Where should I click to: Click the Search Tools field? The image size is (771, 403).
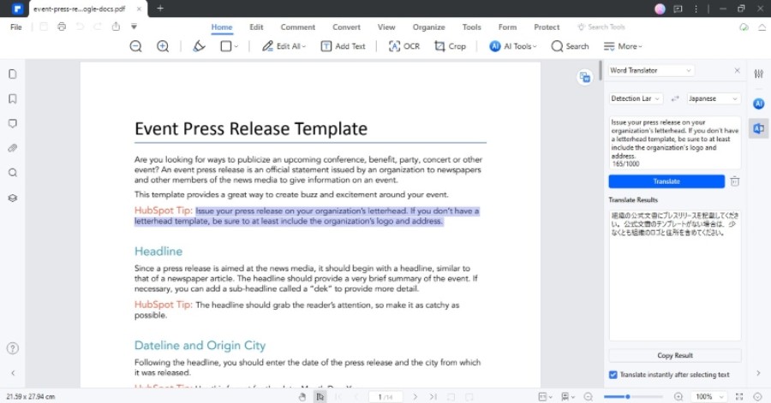601,27
